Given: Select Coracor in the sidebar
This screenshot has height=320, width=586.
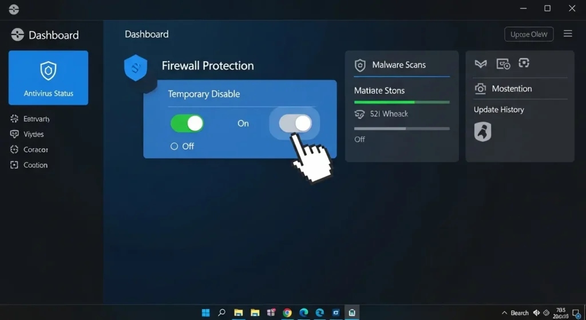Looking at the screenshot, I should 35,149.
